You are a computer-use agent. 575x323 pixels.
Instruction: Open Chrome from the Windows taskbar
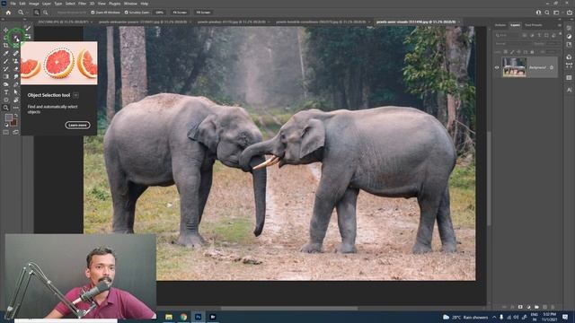point(183,317)
